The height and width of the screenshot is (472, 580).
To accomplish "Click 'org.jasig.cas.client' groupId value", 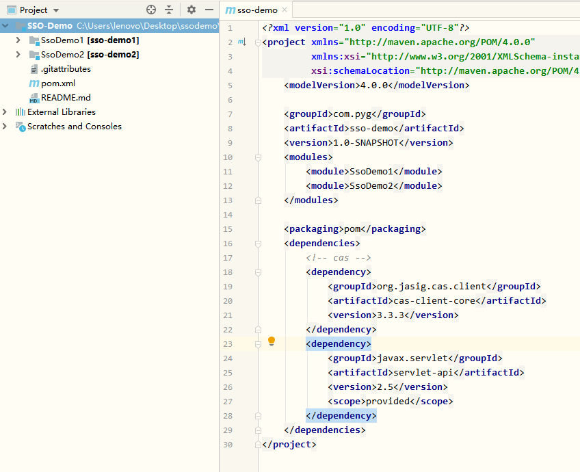I will coord(432,287).
